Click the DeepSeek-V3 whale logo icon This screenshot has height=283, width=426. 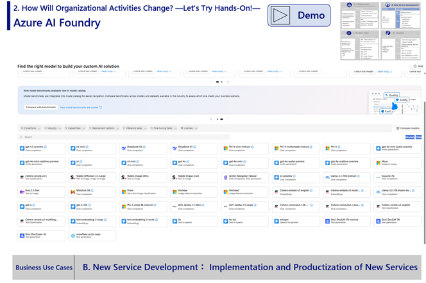[x=124, y=149]
